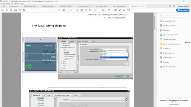191x107 pixels.
Task: Click Iniciar sesión
Action: [183, 6]
